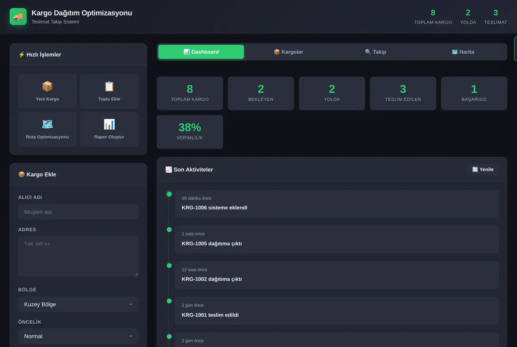Click the KRG-1006 sisteme eklendi activity
Viewport: 517px width, 347px height.
click(336, 204)
